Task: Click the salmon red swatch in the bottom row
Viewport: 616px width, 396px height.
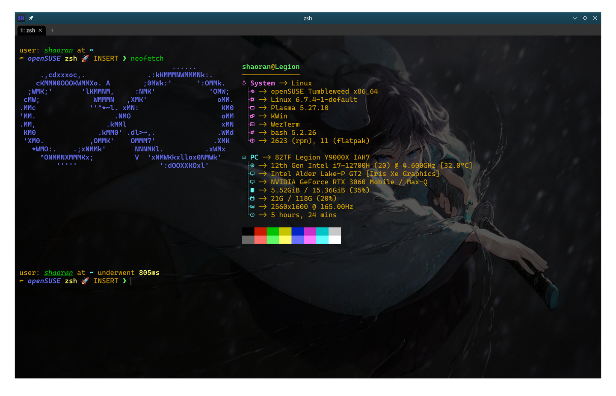Action: (x=261, y=239)
